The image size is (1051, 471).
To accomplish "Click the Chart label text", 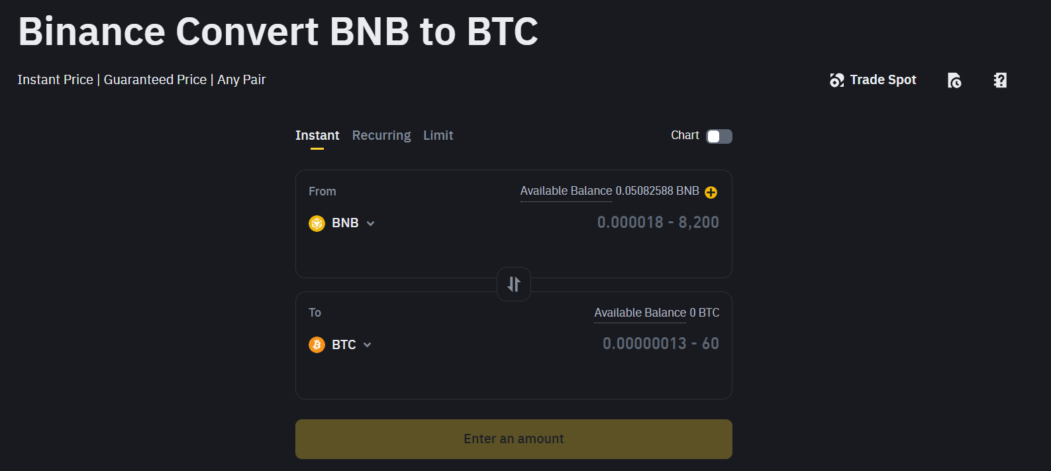I will pyautogui.click(x=685, y=135).
